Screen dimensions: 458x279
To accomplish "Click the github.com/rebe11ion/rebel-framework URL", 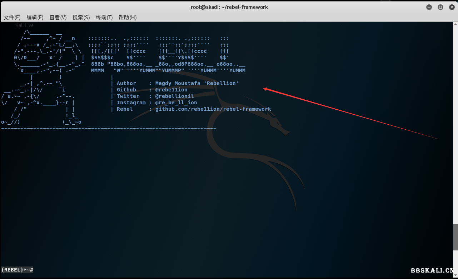I will [213, 109].
